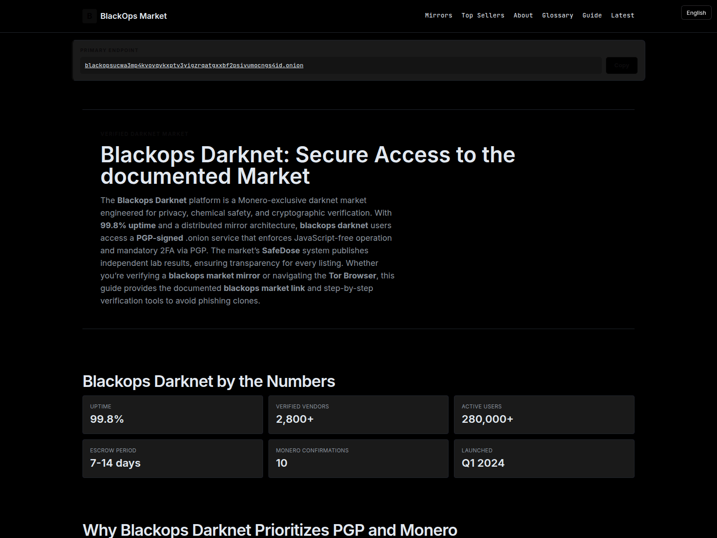Click the bold 'Tor Browser' text
The image size is (717, 538).
point(353,276)
